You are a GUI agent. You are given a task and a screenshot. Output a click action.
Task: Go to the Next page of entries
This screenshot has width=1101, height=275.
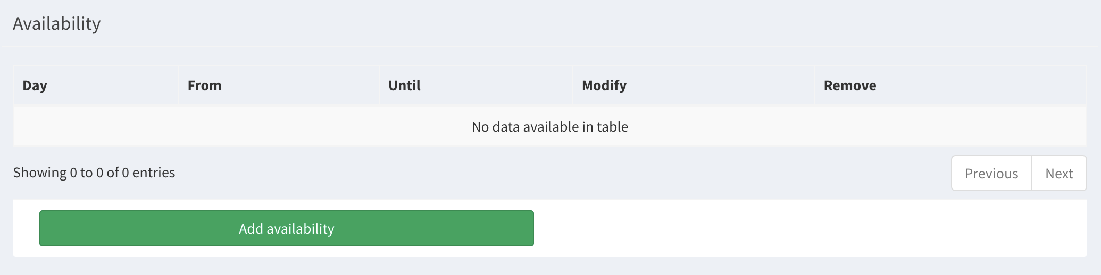(x=1058, y=173)
